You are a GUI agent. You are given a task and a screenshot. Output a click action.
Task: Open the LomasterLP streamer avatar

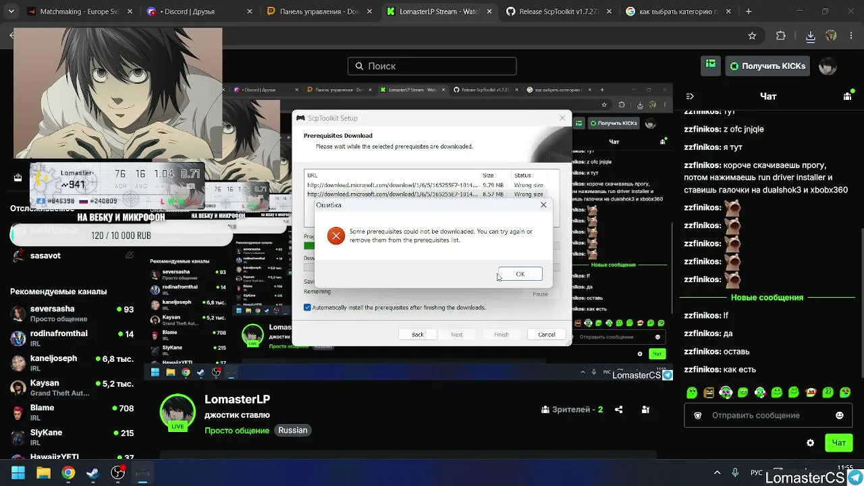point(178,413)
